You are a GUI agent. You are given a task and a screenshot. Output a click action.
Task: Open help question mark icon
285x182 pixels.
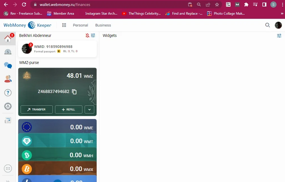coord(8,93)
